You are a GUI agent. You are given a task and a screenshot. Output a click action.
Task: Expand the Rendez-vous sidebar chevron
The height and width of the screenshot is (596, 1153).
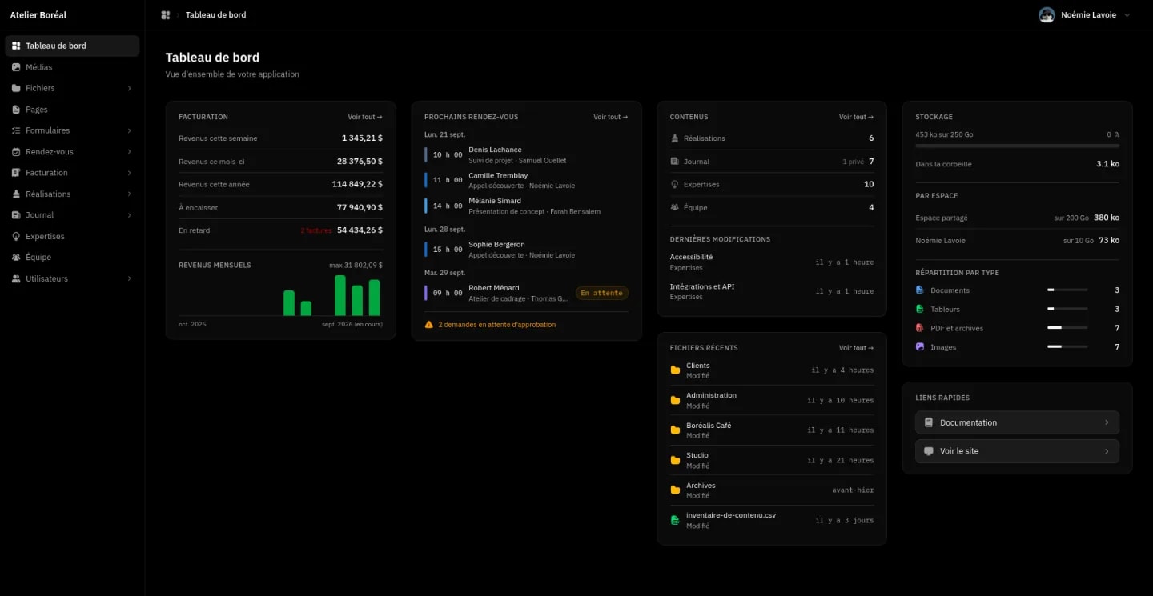[x=130, y=152]
